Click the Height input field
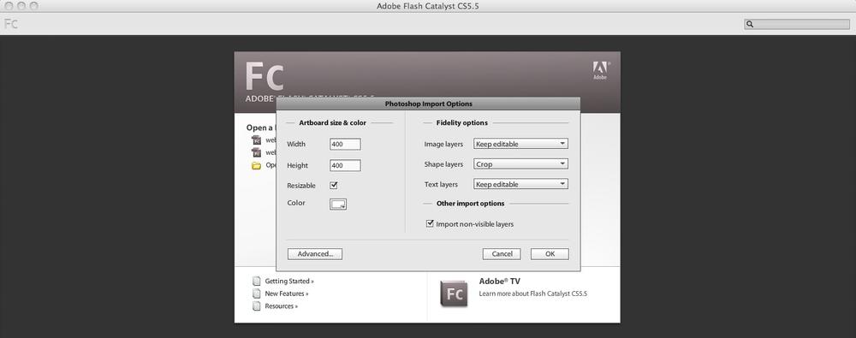The image size is (856, 338). pos(345,165)
